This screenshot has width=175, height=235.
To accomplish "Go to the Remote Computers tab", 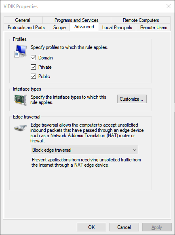I will click(141, 20).
